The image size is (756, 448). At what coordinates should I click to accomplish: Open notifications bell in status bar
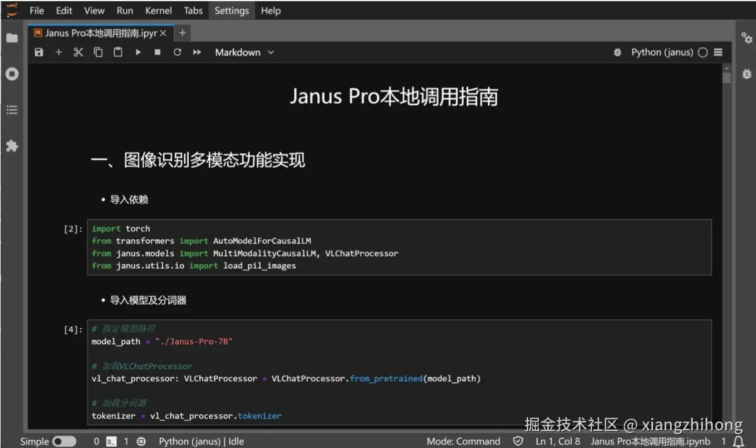[x=738, y=441]
